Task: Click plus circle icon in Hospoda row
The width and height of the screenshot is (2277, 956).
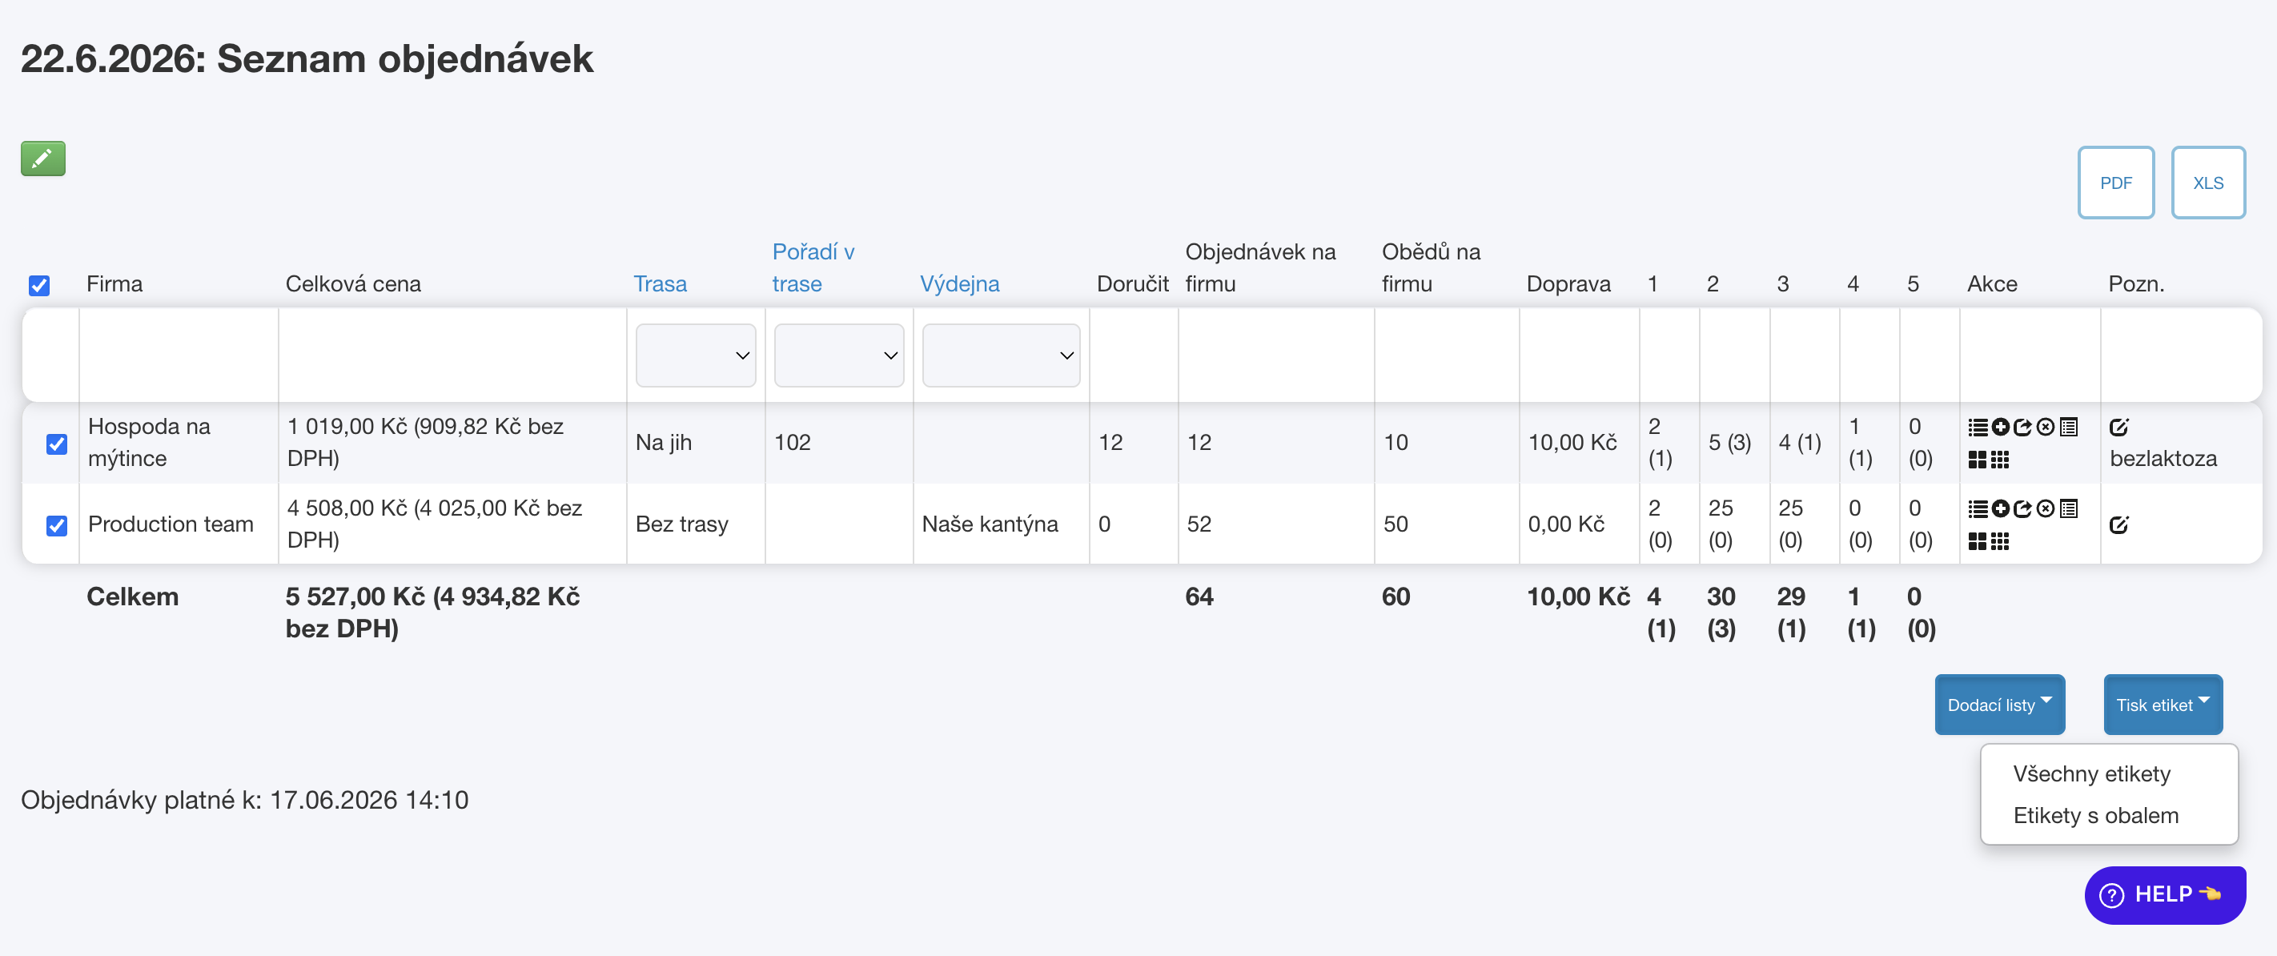Action: coord(2000,427)
